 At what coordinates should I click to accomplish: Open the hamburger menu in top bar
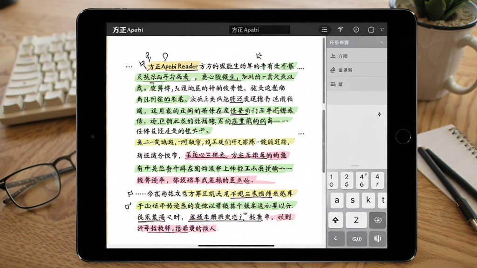[325, 30]
